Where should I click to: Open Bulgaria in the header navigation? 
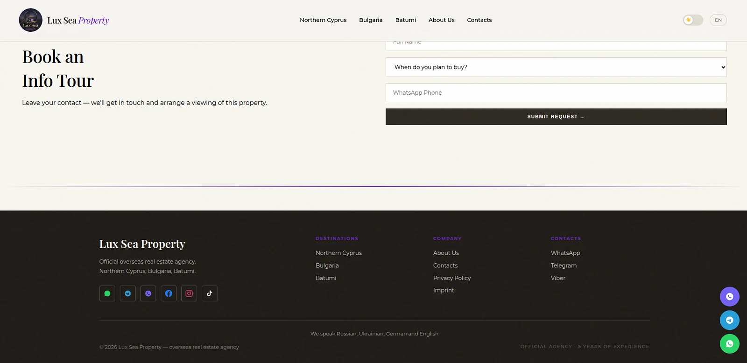point(371,20)
